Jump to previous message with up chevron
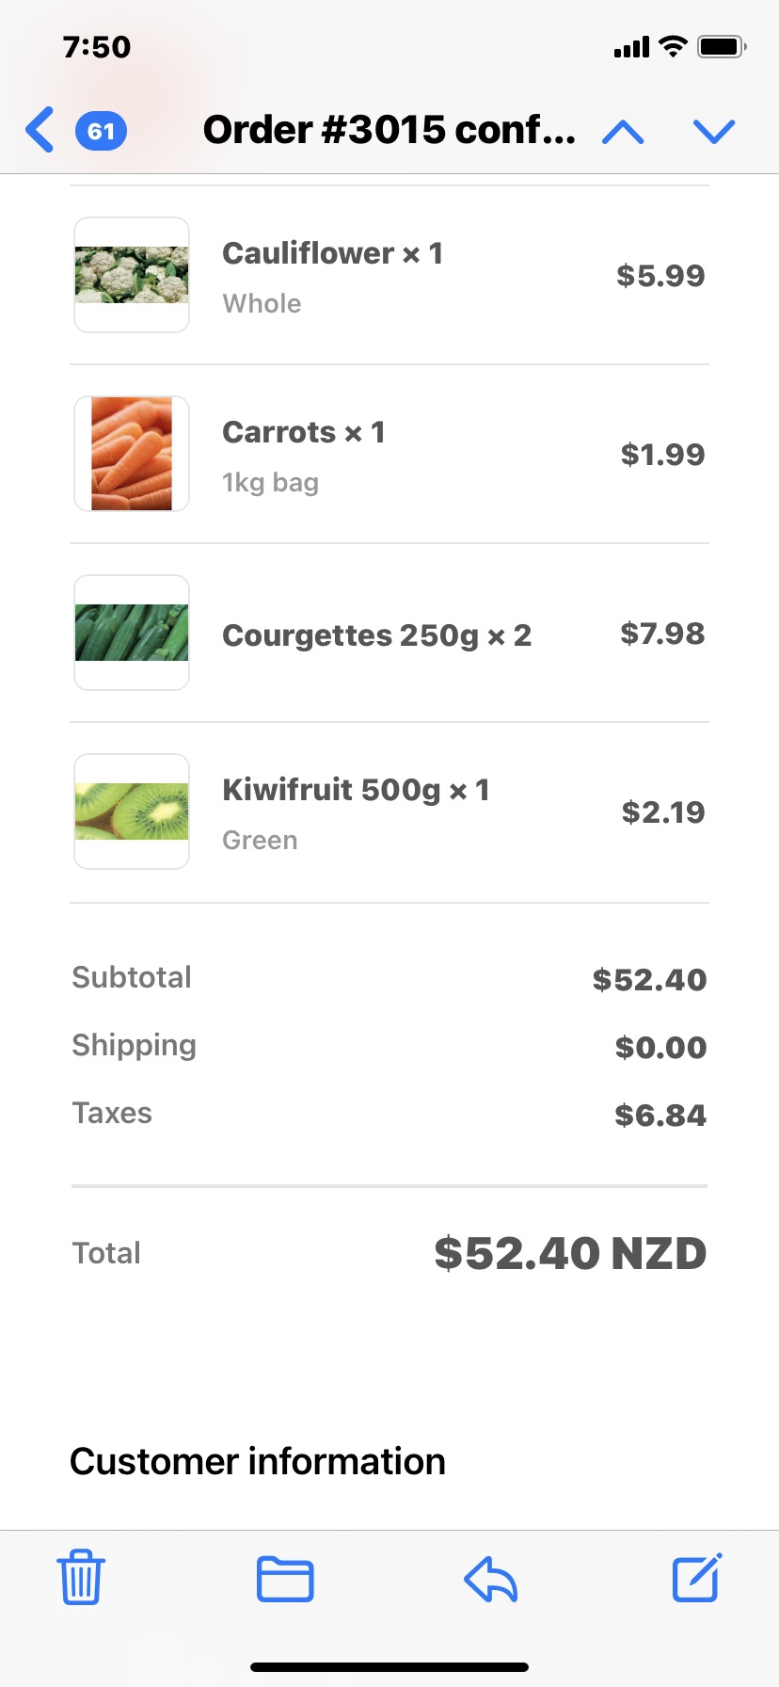779x1687 pixels. tap(623, 132)
